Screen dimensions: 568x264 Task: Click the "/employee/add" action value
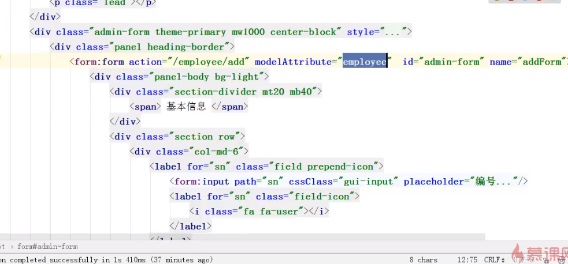(x=208, y=62)
